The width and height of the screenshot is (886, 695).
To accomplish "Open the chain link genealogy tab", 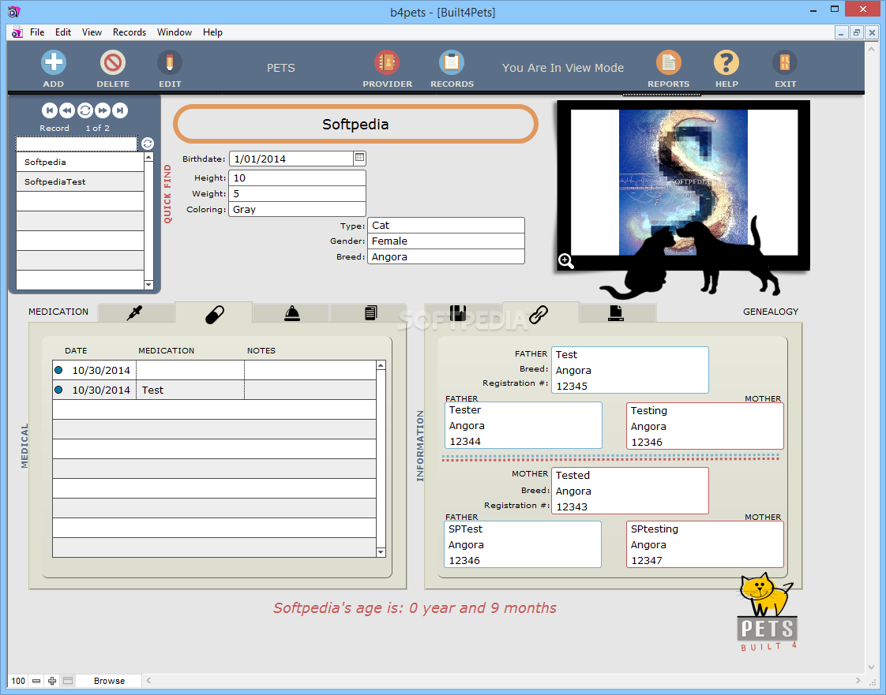I will click(x=539, y=314).
